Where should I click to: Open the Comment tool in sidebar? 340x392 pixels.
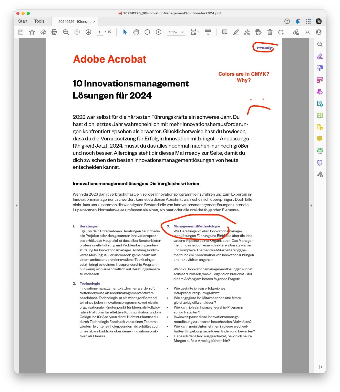click(x=320, y=139)
